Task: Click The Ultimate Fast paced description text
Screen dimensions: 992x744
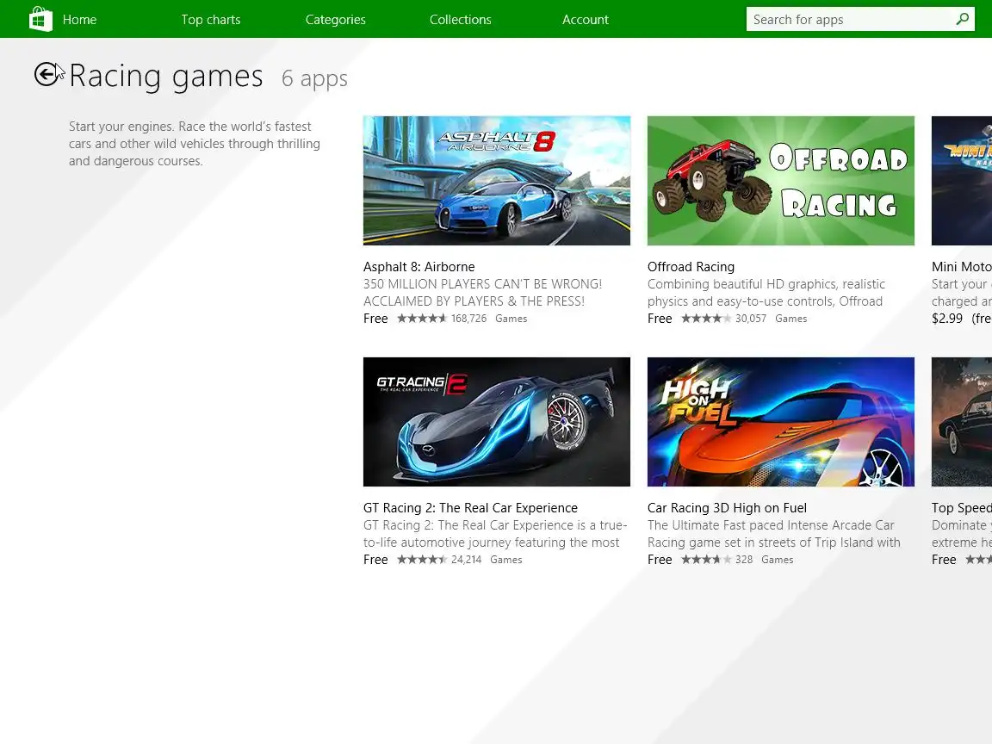Action: click(774, 533)
